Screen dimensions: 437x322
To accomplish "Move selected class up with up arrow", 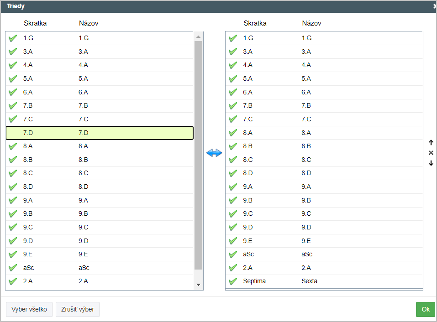I will pyautogui.click(x=431, y=142).
